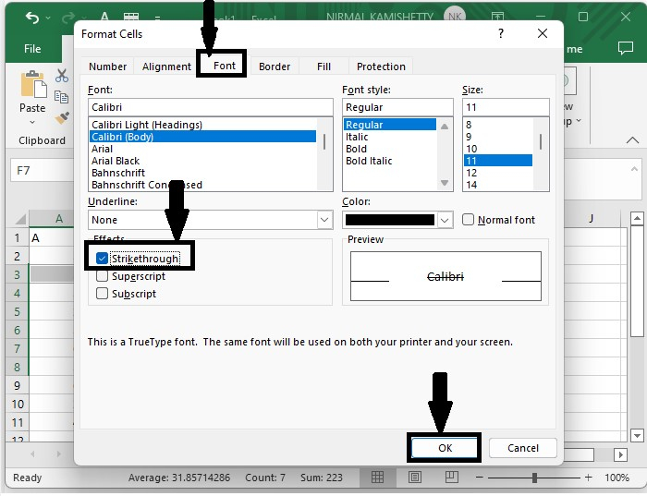The width and height of the screenshot is (647, 496).
Task: Open the Underline dropdown
Action: tap(324, 220)
